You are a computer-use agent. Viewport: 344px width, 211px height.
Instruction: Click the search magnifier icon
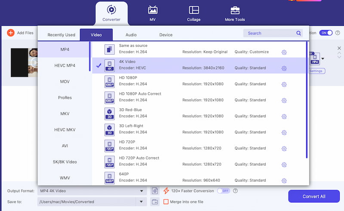click(298, 33)
